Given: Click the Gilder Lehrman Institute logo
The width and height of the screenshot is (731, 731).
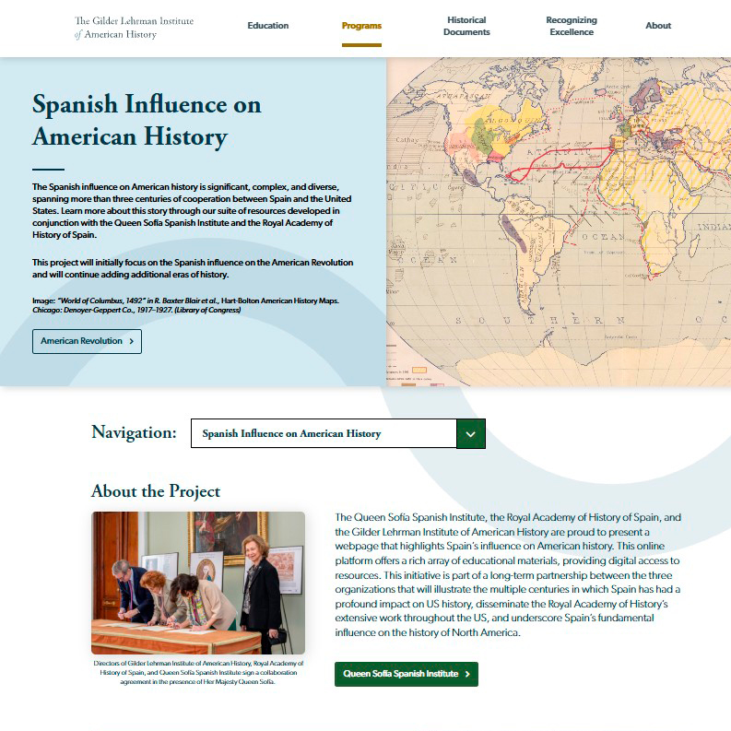Looking at the screenshot, I should [x=134, y=28].
